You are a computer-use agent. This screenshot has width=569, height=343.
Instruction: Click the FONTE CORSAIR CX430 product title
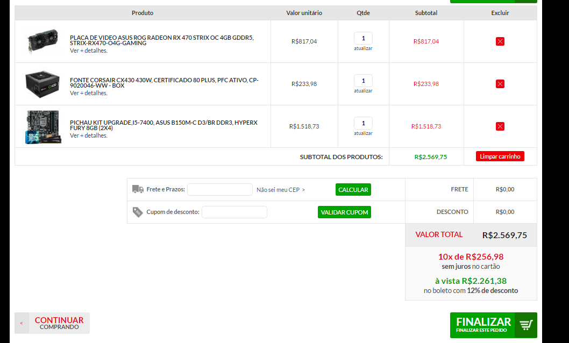pos(164,83)
